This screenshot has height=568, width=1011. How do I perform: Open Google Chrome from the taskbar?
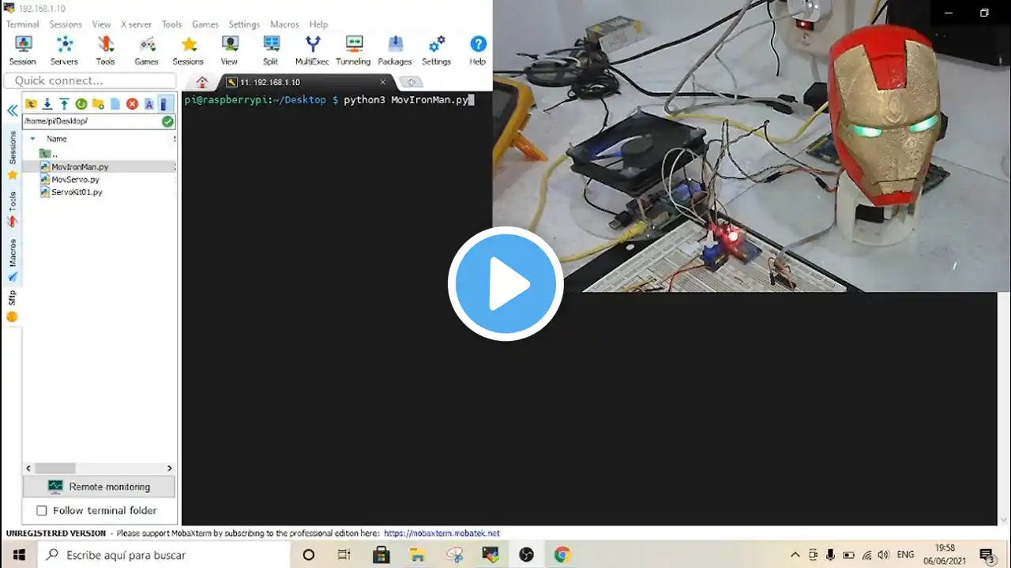point(562,555)
